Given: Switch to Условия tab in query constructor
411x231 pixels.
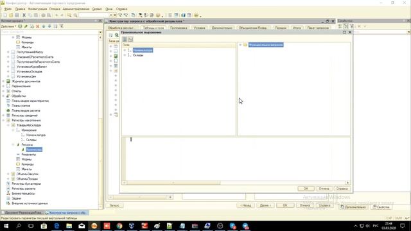Looking at the screenshot, I should pos(200,28).
